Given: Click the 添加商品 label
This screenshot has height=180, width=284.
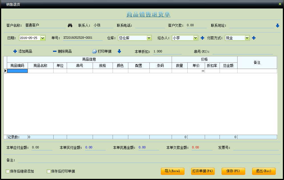Looking at the screenshot, I should click(x=25, y=51).
